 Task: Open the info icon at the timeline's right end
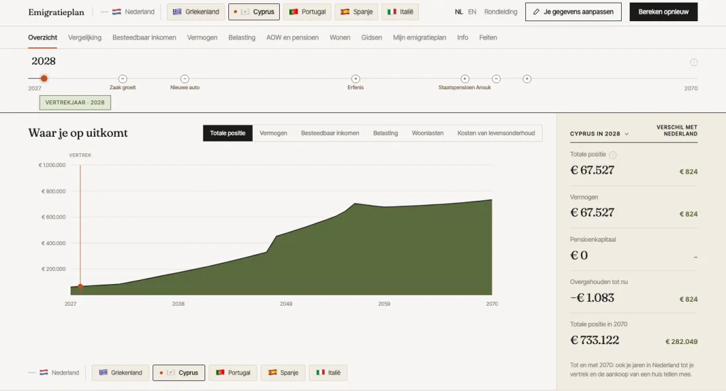click(x=694, y=63)
